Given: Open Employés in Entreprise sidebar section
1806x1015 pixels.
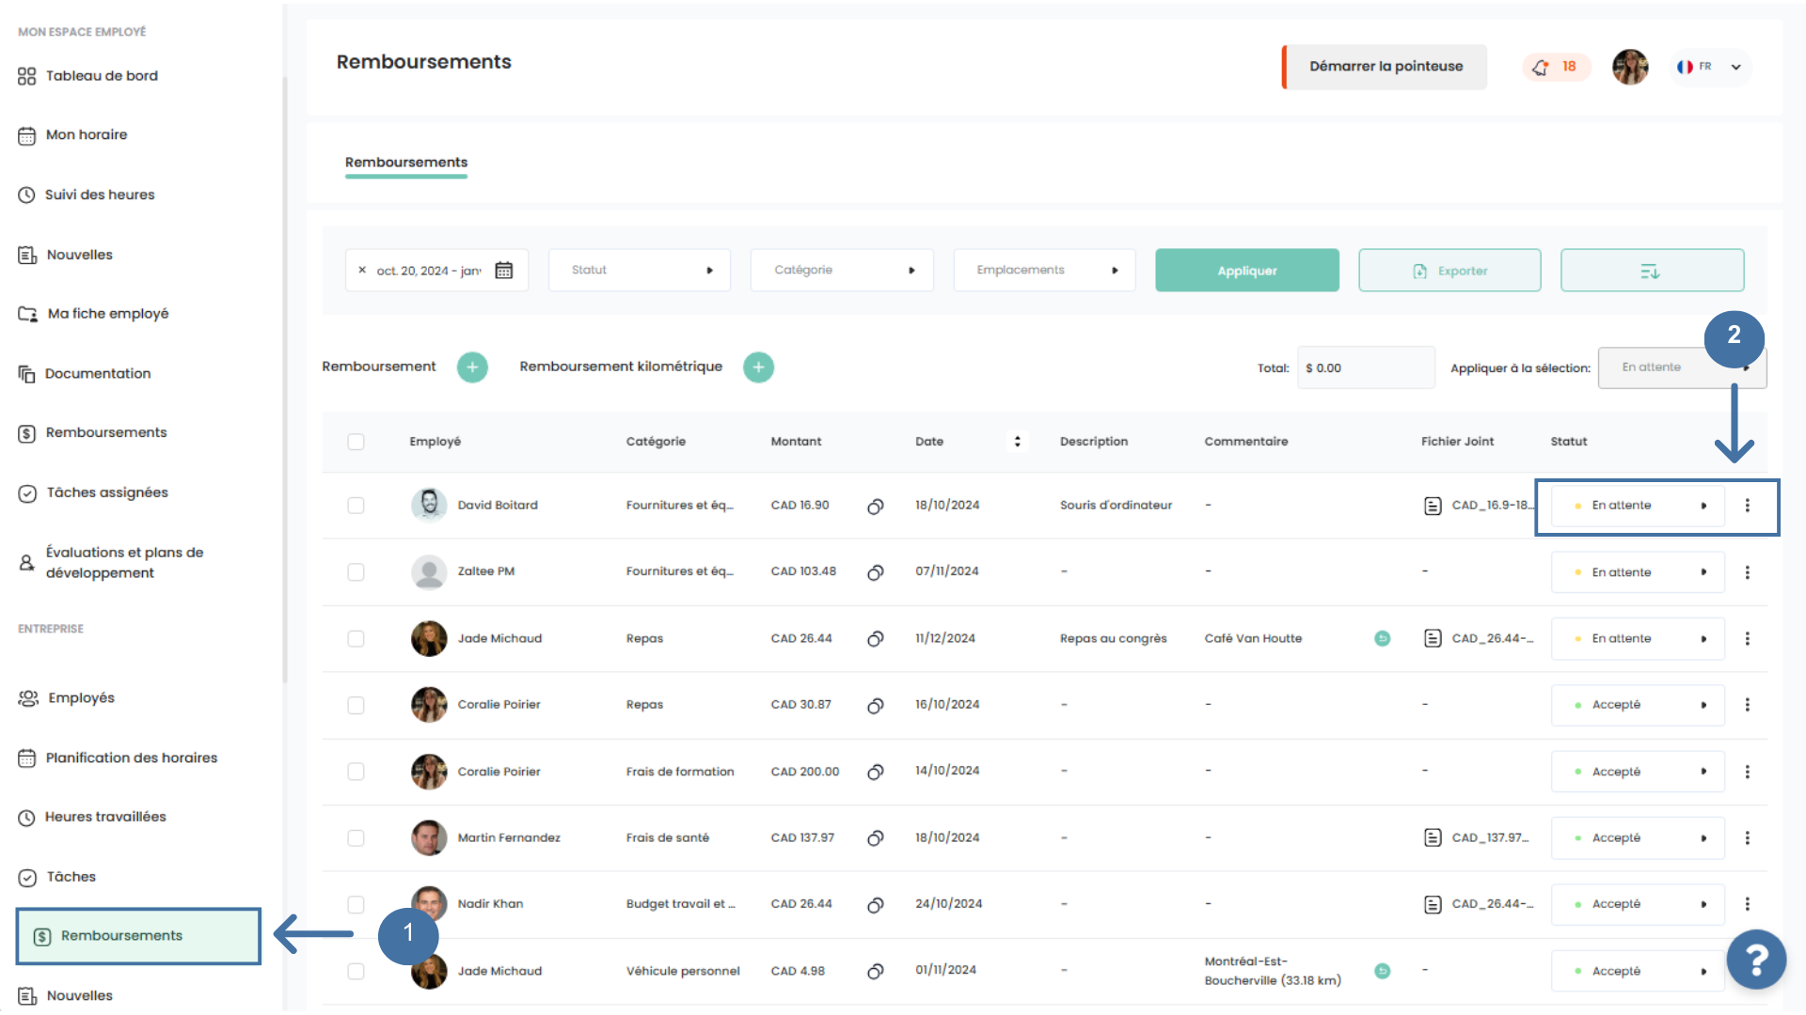Looking at the screenshot, I should [x=67, y=698].
